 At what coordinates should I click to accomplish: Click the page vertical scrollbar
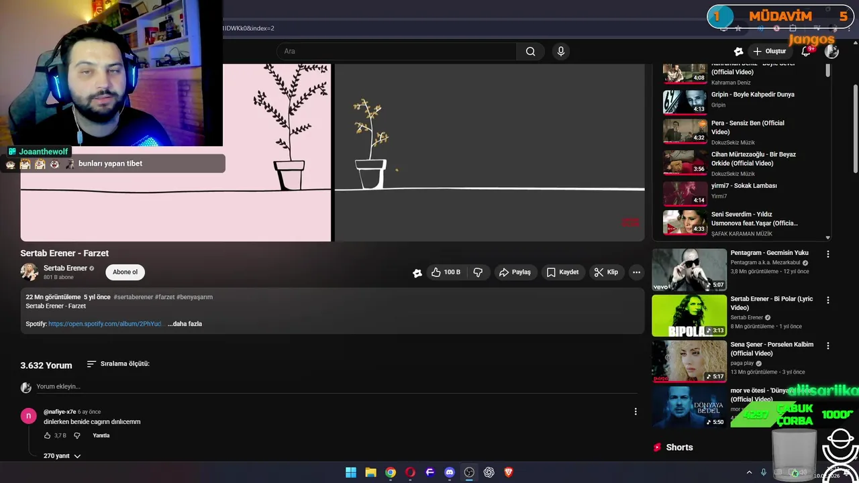[x=855, y=127]
